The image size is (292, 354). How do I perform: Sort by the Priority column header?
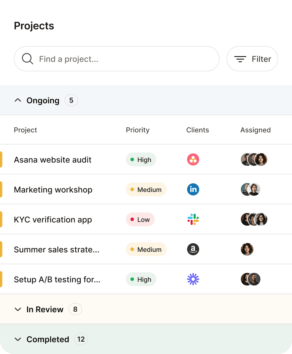(138, 130)
